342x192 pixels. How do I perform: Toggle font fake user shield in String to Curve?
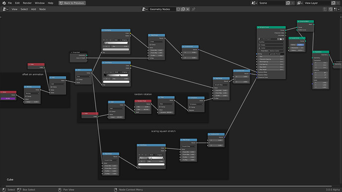tap(278, 39)
